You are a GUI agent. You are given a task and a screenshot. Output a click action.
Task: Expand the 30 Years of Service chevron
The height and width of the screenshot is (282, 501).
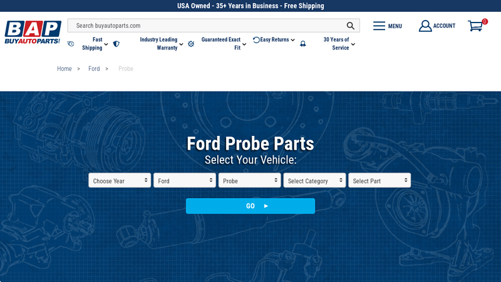coord(353,44)
